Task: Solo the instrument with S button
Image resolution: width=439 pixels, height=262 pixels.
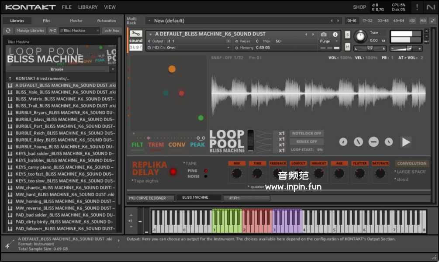Action: 347,34
